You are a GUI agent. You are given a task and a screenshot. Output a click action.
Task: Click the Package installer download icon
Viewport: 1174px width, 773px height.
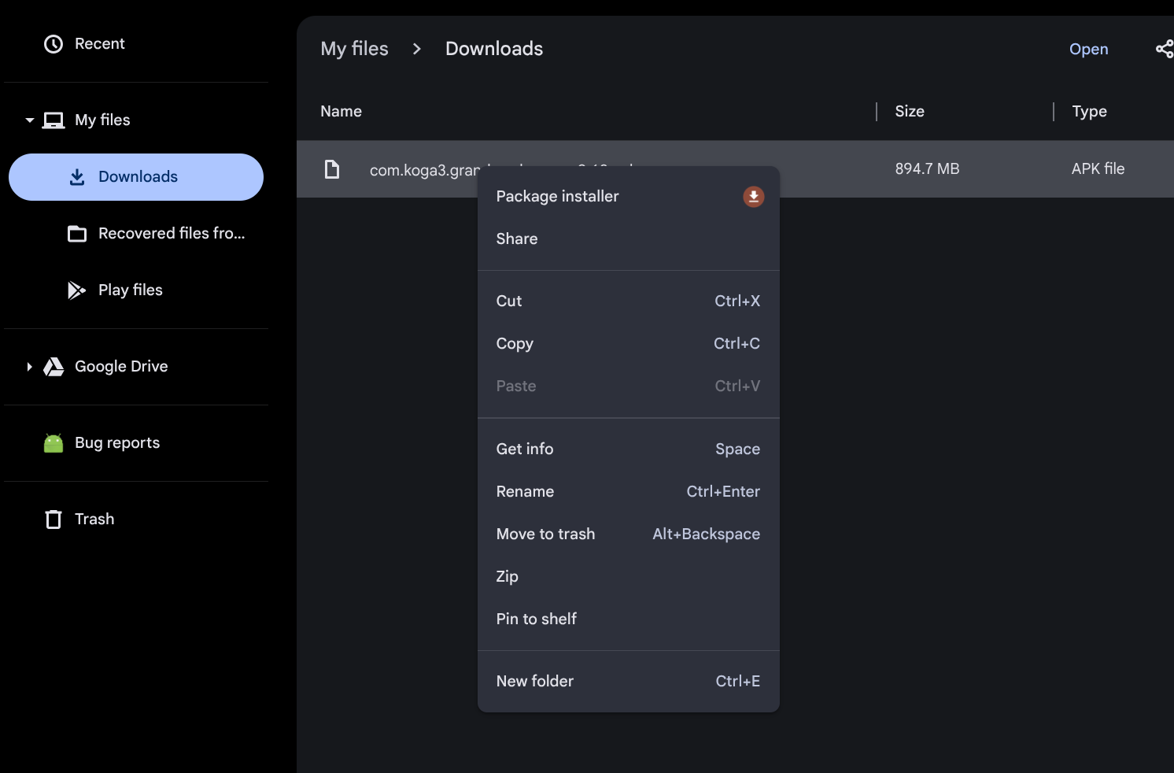(753, 197)
